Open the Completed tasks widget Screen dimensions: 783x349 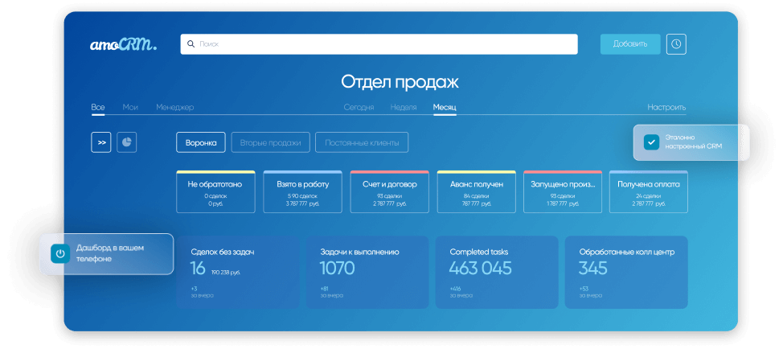497,272
